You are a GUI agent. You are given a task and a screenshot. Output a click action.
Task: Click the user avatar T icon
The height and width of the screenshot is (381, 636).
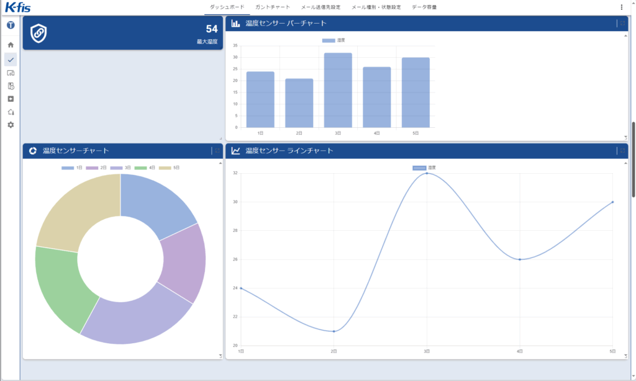pyautogui.click(x=11, y=25)
